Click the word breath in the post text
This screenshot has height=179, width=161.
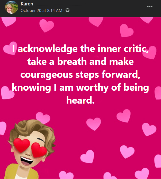[x=72, y=62]
